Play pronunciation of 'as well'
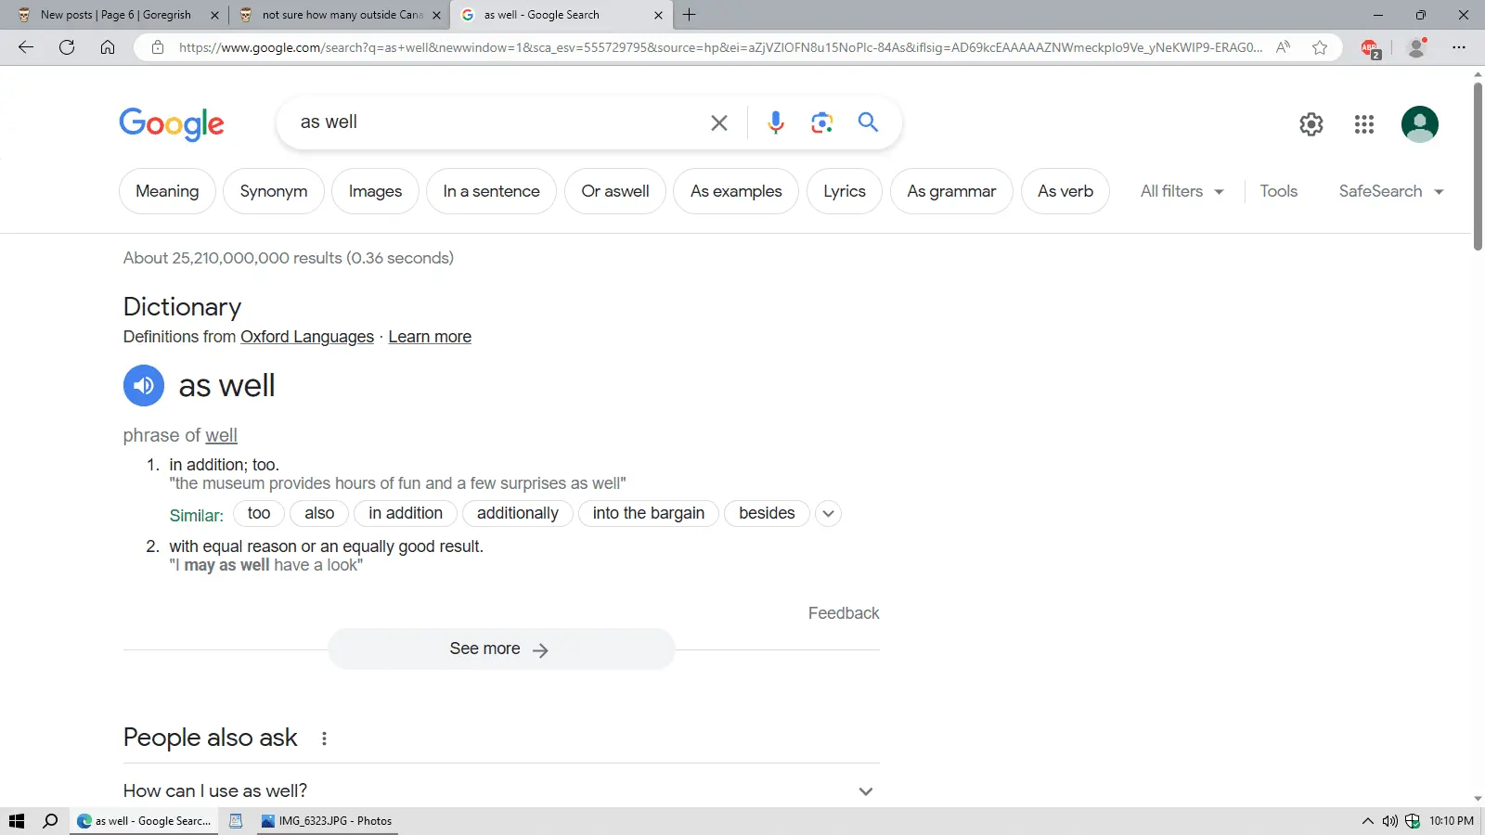Screen dimensions: 1485x835 pos(144,385)
